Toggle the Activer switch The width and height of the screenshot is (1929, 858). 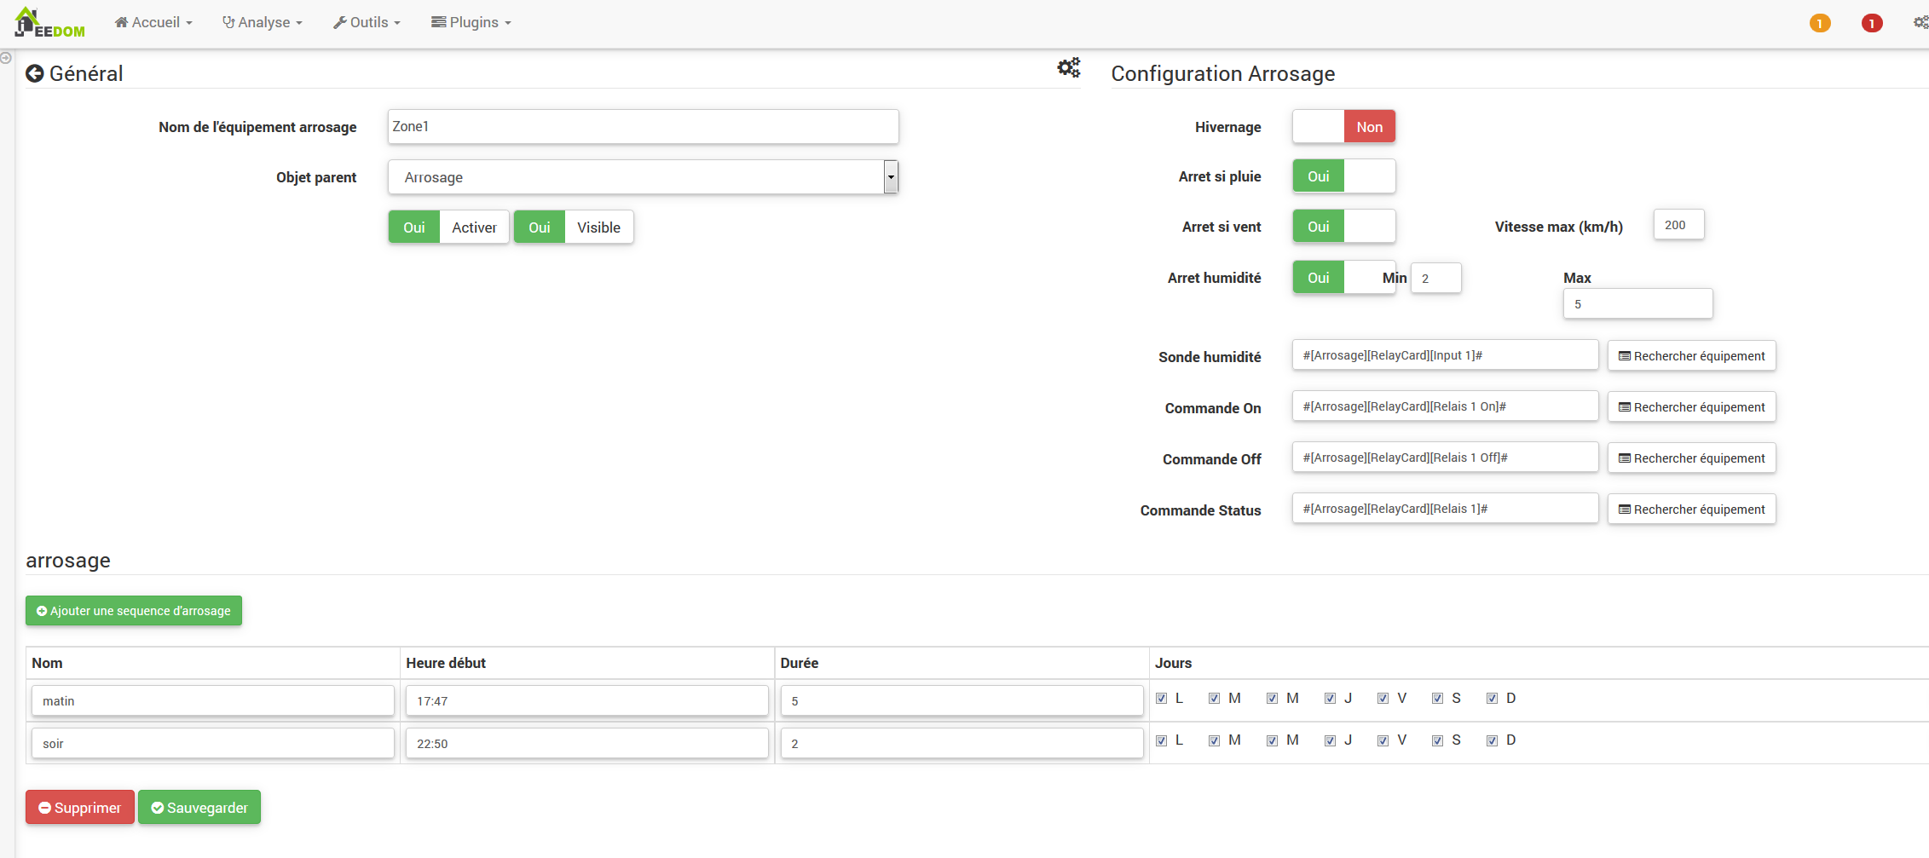click(449, 227)
